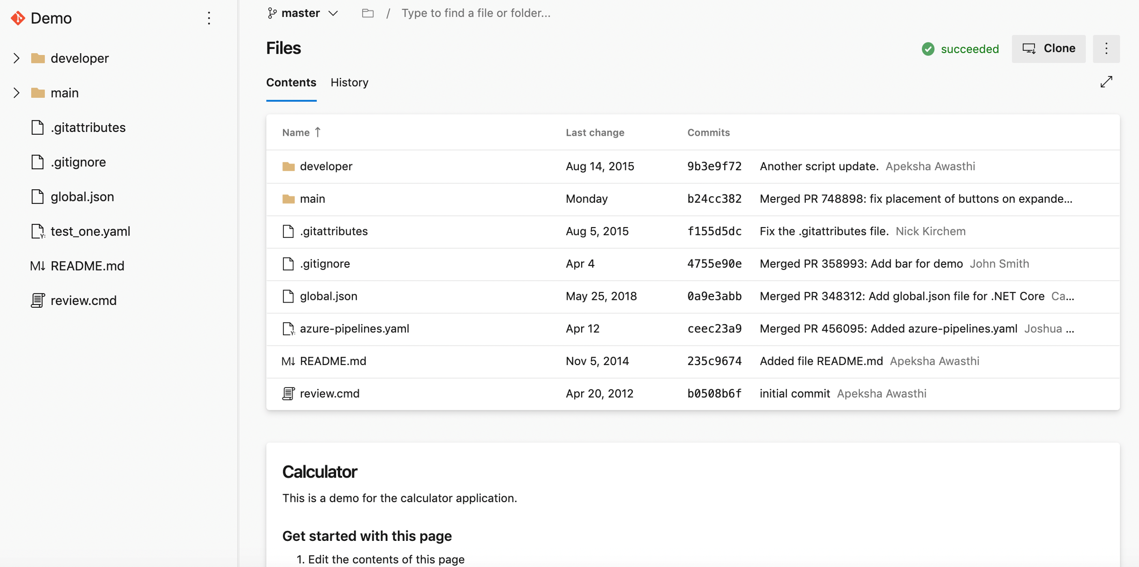Select the Contents tab
The width and height of the screenshot is (1139, 567).
tap(290, 82)
